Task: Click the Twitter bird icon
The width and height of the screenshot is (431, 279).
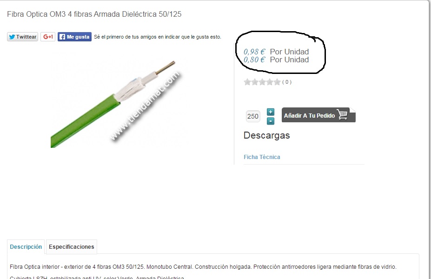Action: [12, 37]
